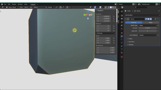Screen dimensions: 161x90
Task: Open the Edit menu
Action: [x=9, y=4]
